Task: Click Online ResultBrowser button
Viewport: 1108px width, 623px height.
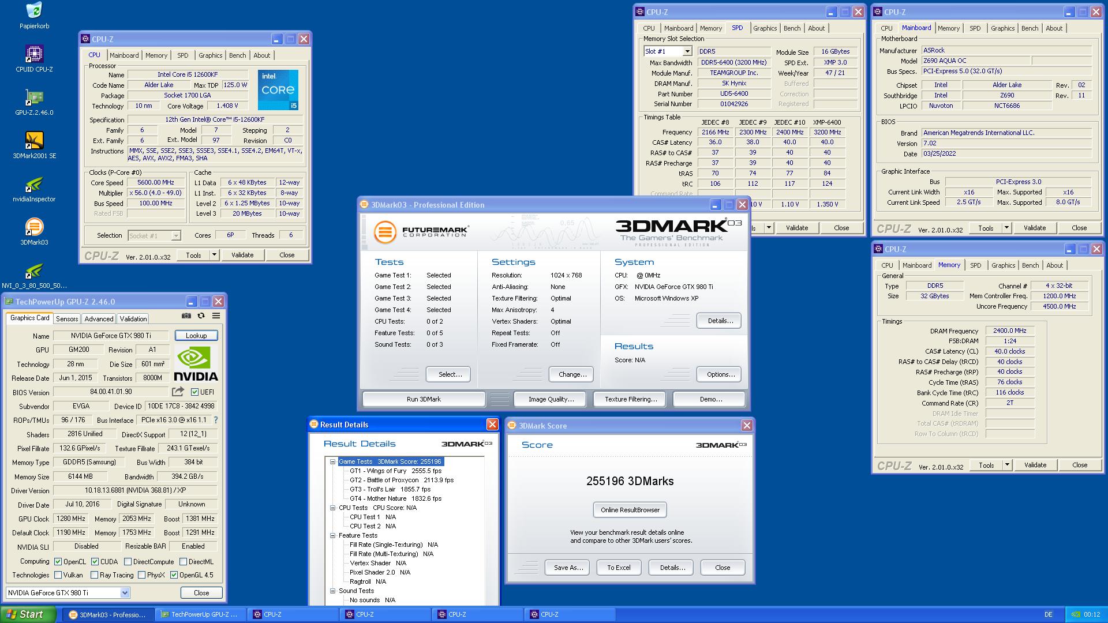Action: point(630,510)
